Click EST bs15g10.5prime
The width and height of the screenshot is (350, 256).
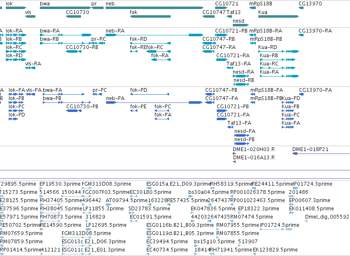pyautogui.click(x=215, y=242)
